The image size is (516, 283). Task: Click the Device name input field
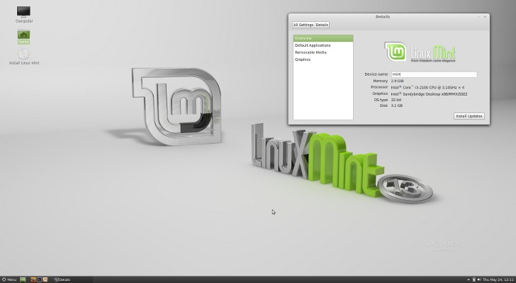point(434,74)
